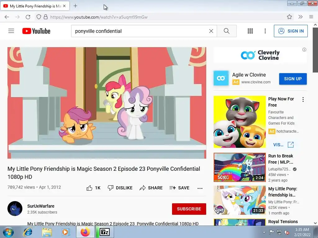The image size is (318, 238).
Task: Bookmark this page with star
Action: pos(289,17)
